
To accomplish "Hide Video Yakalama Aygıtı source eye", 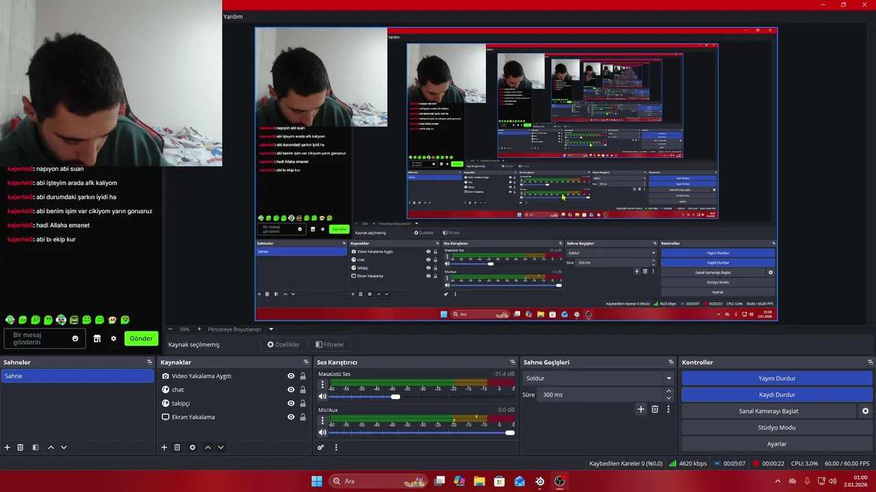I will (291, 376).
